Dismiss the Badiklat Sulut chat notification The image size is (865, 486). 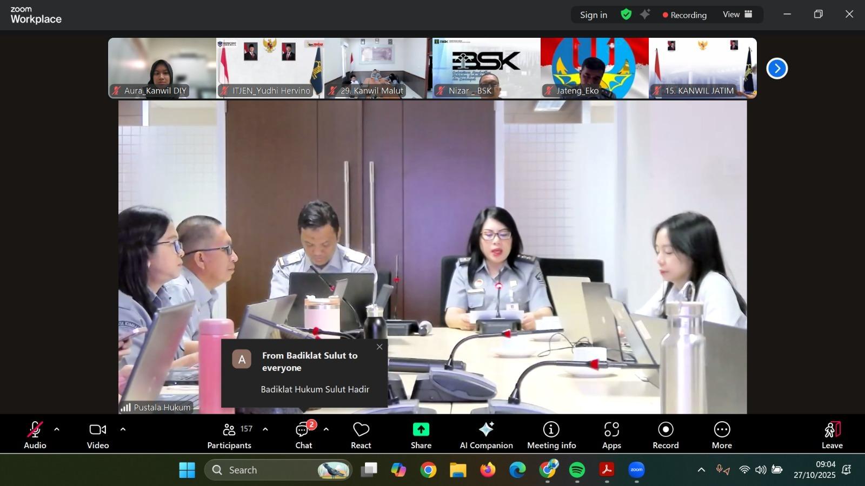pos(380,347)
